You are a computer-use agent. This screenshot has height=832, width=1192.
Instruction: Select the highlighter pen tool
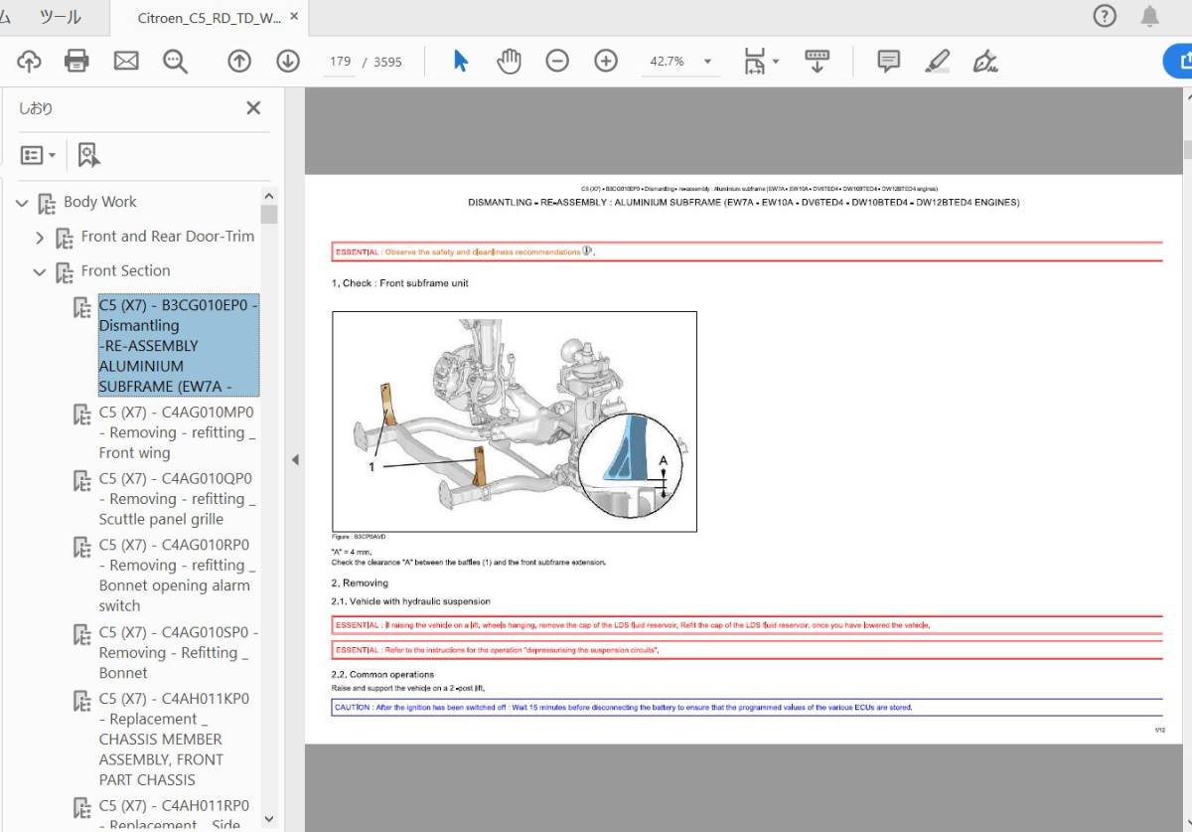(937, 62)
